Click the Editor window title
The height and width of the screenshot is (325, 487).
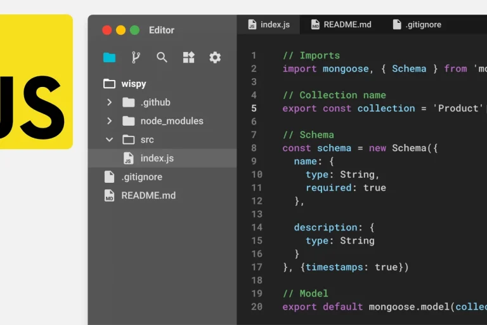162,30
